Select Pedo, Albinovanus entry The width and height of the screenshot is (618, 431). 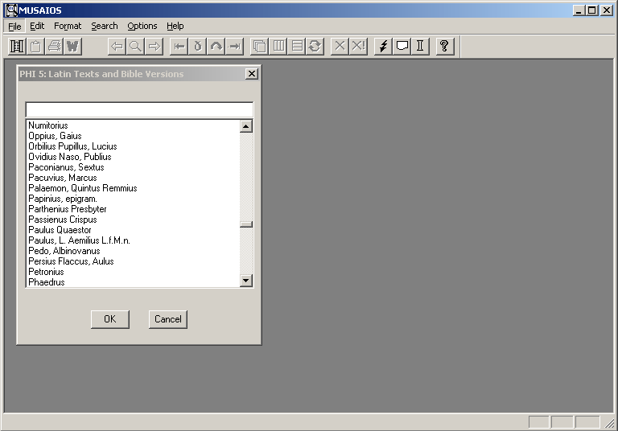coord(134,251)
